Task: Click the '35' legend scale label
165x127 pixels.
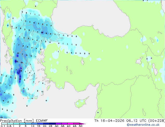Action: point(62,126)
